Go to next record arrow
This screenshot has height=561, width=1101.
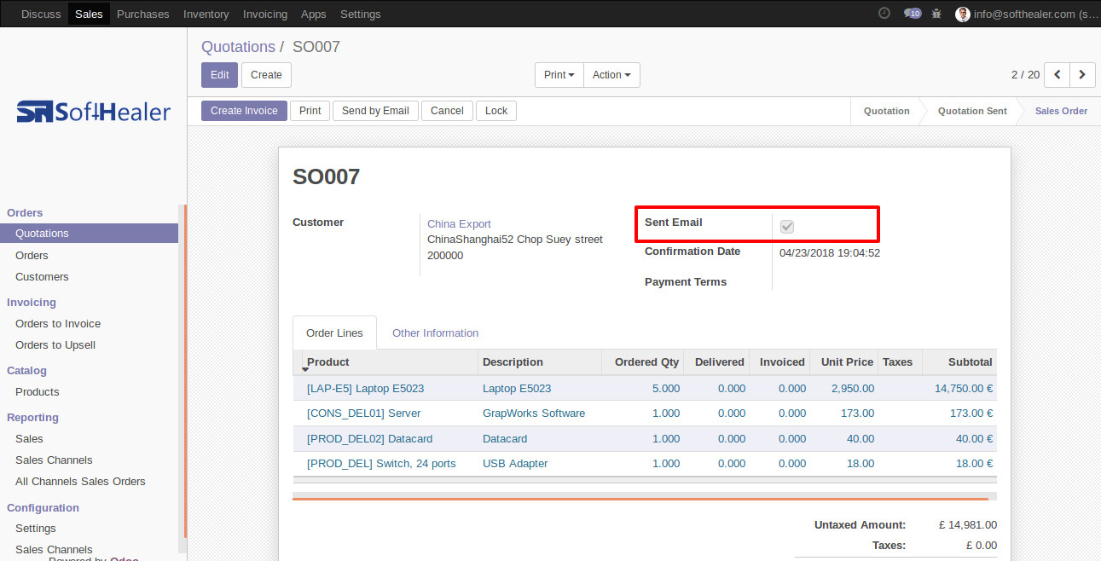click(x=1082, y=75)
